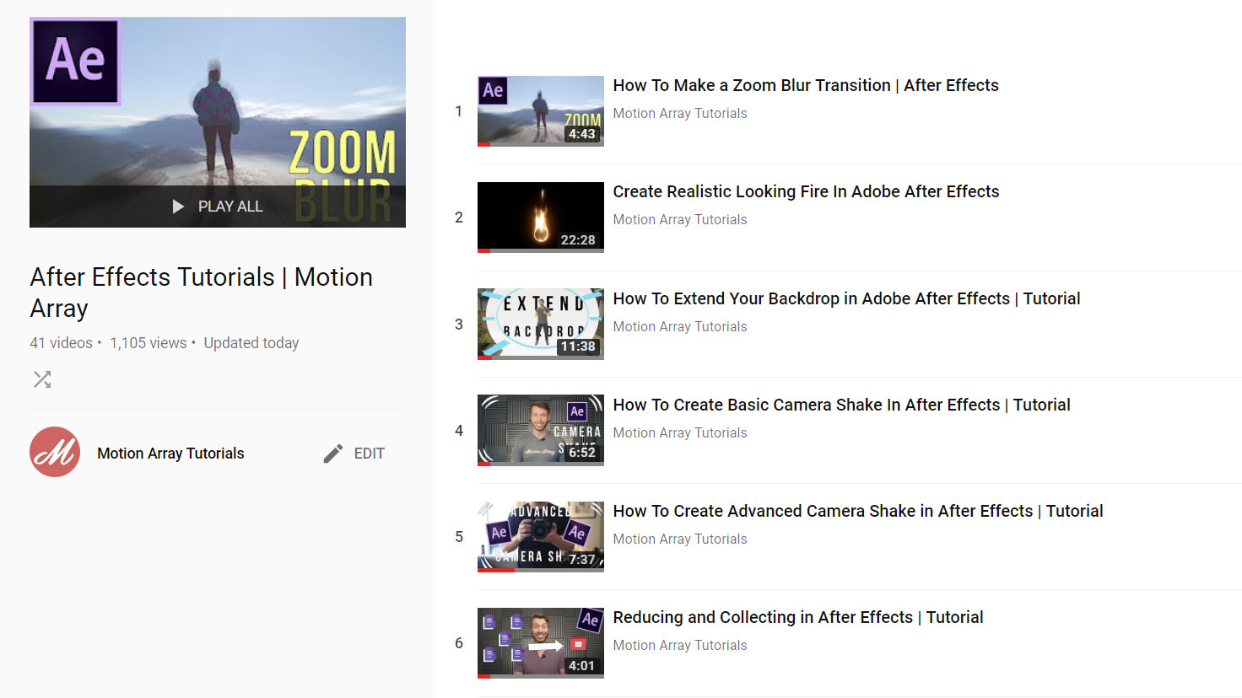Screen dimensions: 1242x698
Task: Click the EDIT button text
Action: click(x=369, y=454)
